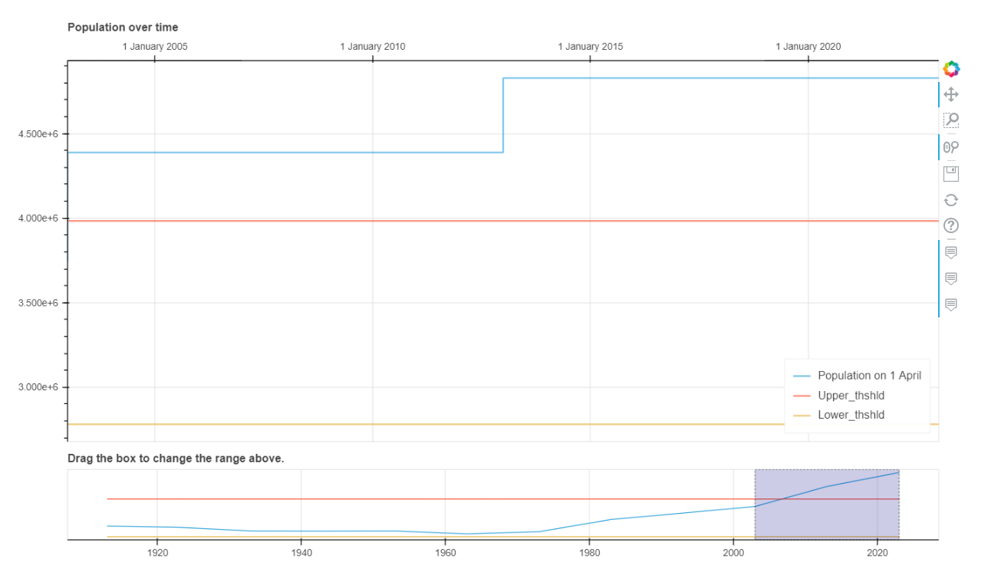Toggle the Wheel Zoom tool
This screenshot has height=572, width=991.
tap(951, 147)
